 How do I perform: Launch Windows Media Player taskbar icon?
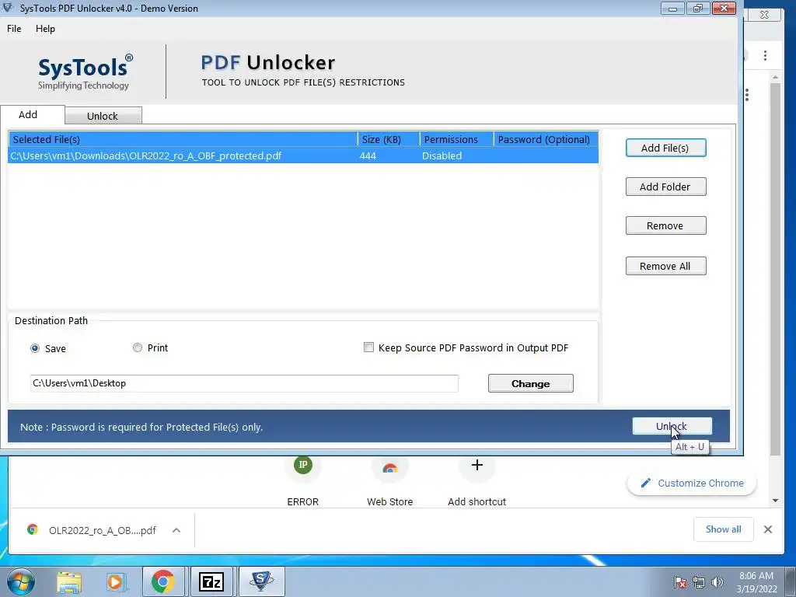coord(116,581)
